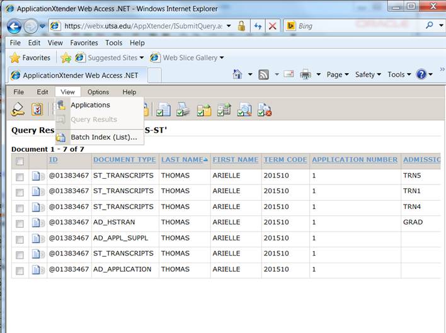
Task: Open the document icon in the AD_APPLICATION row
Action: (x=37, y=270)
